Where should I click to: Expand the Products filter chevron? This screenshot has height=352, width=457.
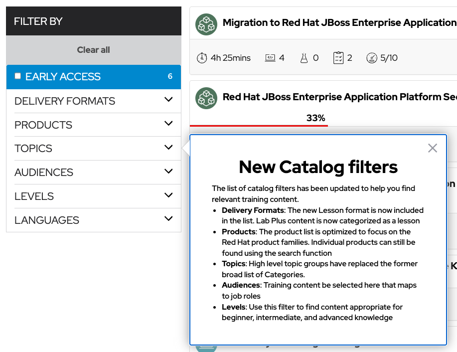point(168,124)
